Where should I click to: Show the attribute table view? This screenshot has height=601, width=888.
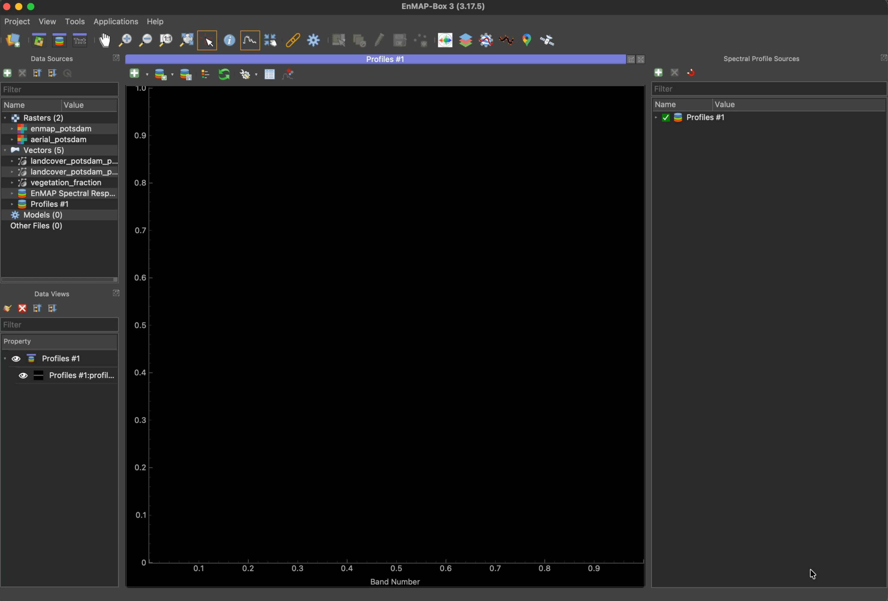270,74
